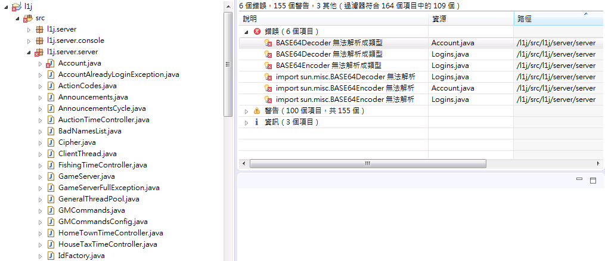Expand the 資訊 (3 個項目) group
605x261 pixels.
click(247, 123)
